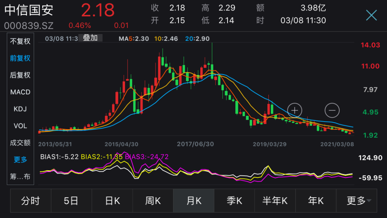Screen dimensions: 387x218
Task: Switch to the 季K tab
Action: 234,201
